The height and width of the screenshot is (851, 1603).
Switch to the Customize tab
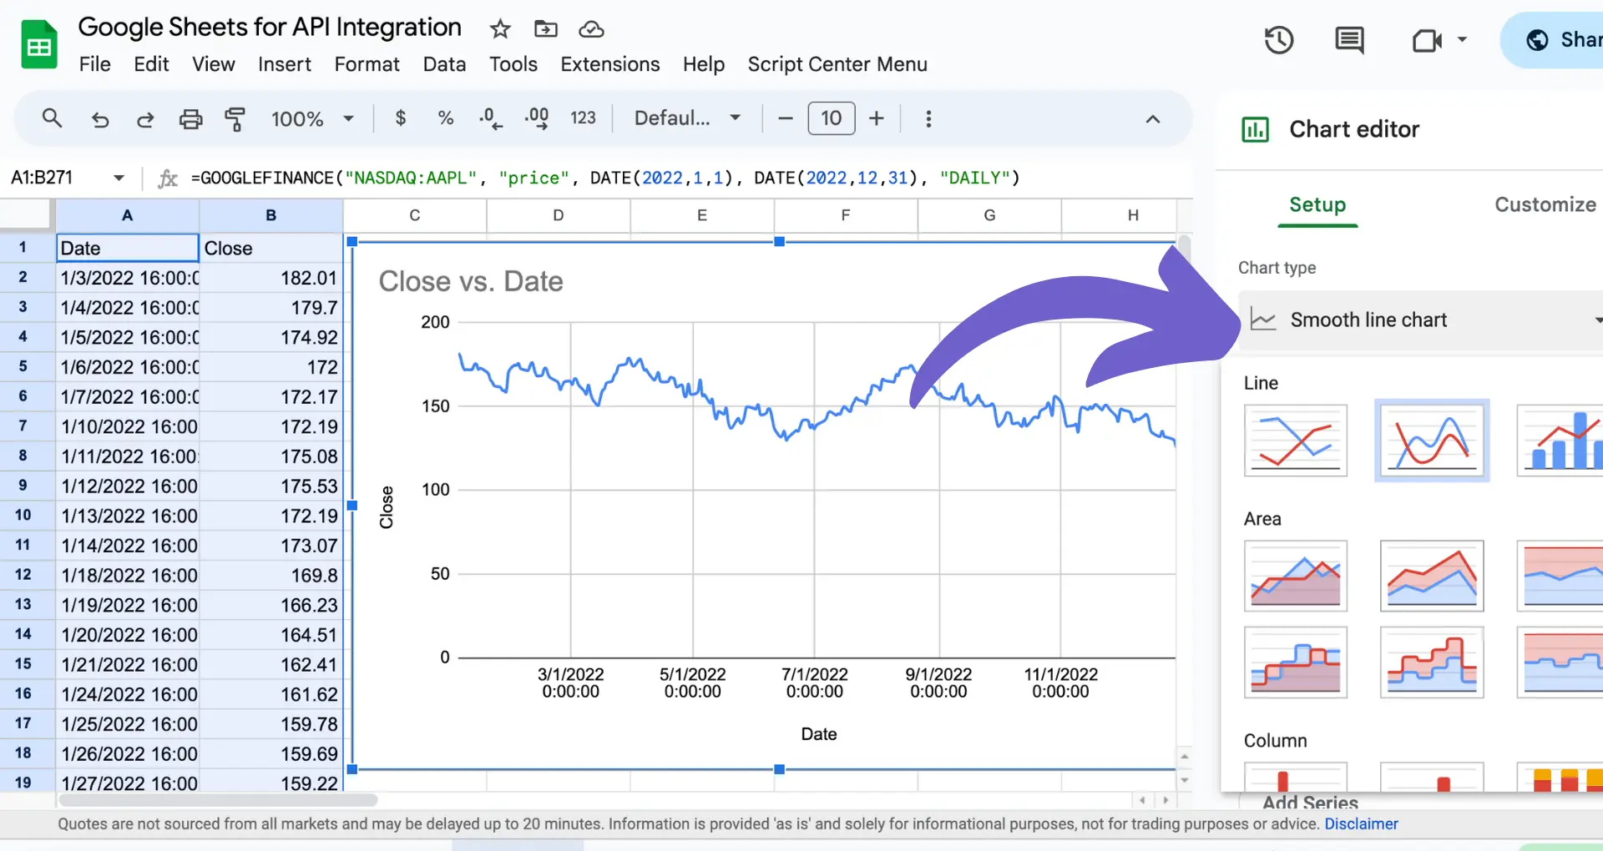click(1545, 205)
